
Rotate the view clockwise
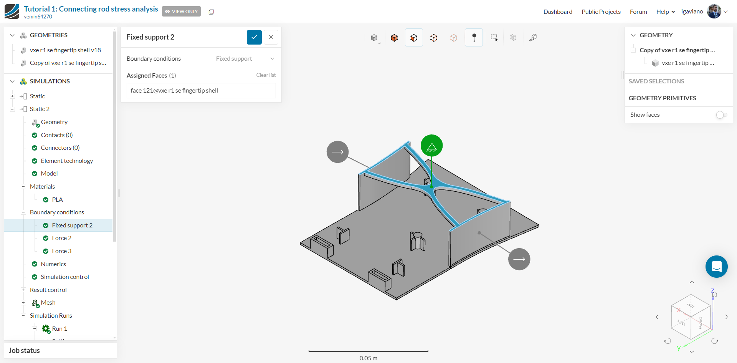tap(715, 341)
